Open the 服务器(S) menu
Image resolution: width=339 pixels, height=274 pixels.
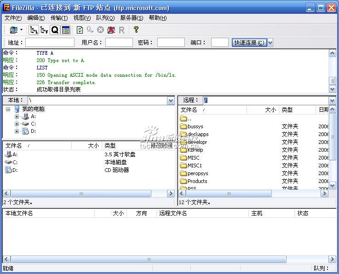tap(132, 18)
